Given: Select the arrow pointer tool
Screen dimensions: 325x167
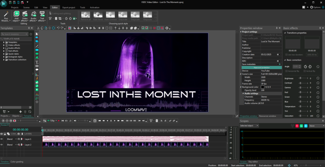Looking at the screenshot, I should click(37, 34).
